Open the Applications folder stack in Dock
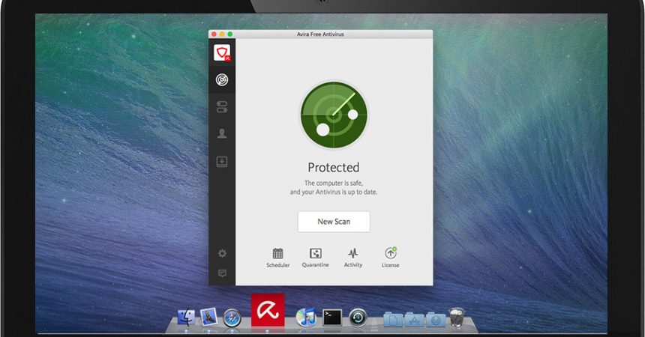This screenshot has height=337, width=645. coord(415,319)
